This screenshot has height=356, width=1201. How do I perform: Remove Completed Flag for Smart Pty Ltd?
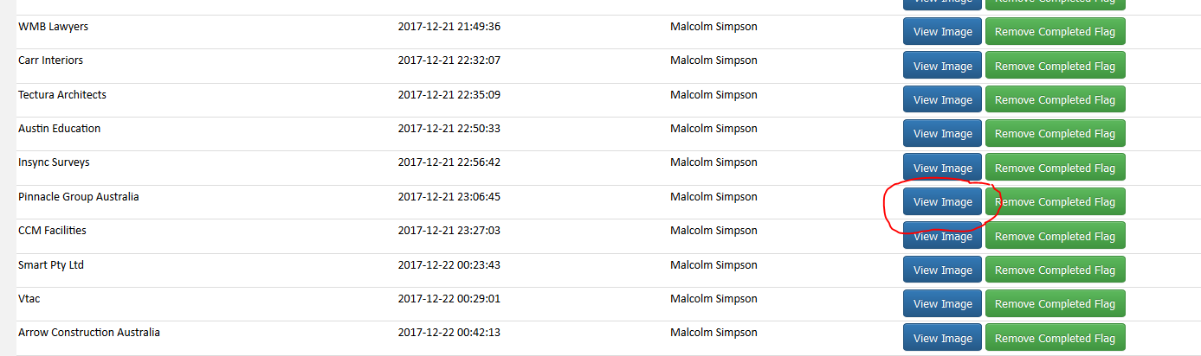click(x=1055, y=270)
